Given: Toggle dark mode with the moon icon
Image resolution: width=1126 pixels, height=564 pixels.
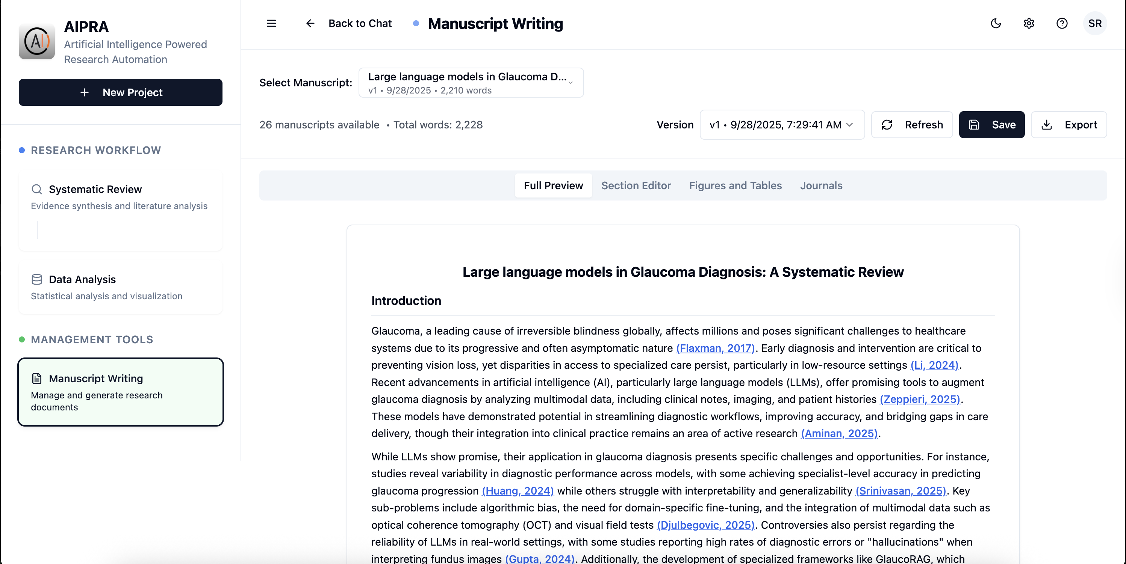Looking at the screenshot, I should 996,23.
